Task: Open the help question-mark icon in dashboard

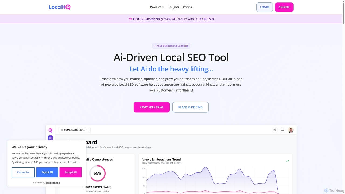Action: [275, 130]
